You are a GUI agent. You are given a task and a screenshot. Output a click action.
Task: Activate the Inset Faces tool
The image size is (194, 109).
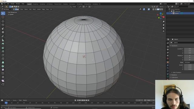[x=3, y=48]
